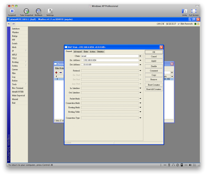The width and height of the screenshot is (207, 176).
Task: Expand the Connection Type field
Action: click(x=140, y=118)
